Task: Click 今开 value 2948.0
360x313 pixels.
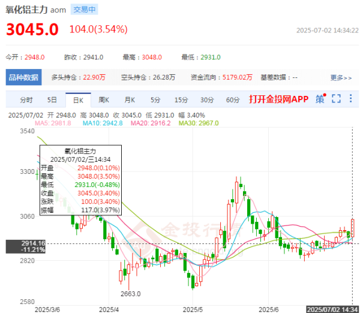Action: point(34,57)
